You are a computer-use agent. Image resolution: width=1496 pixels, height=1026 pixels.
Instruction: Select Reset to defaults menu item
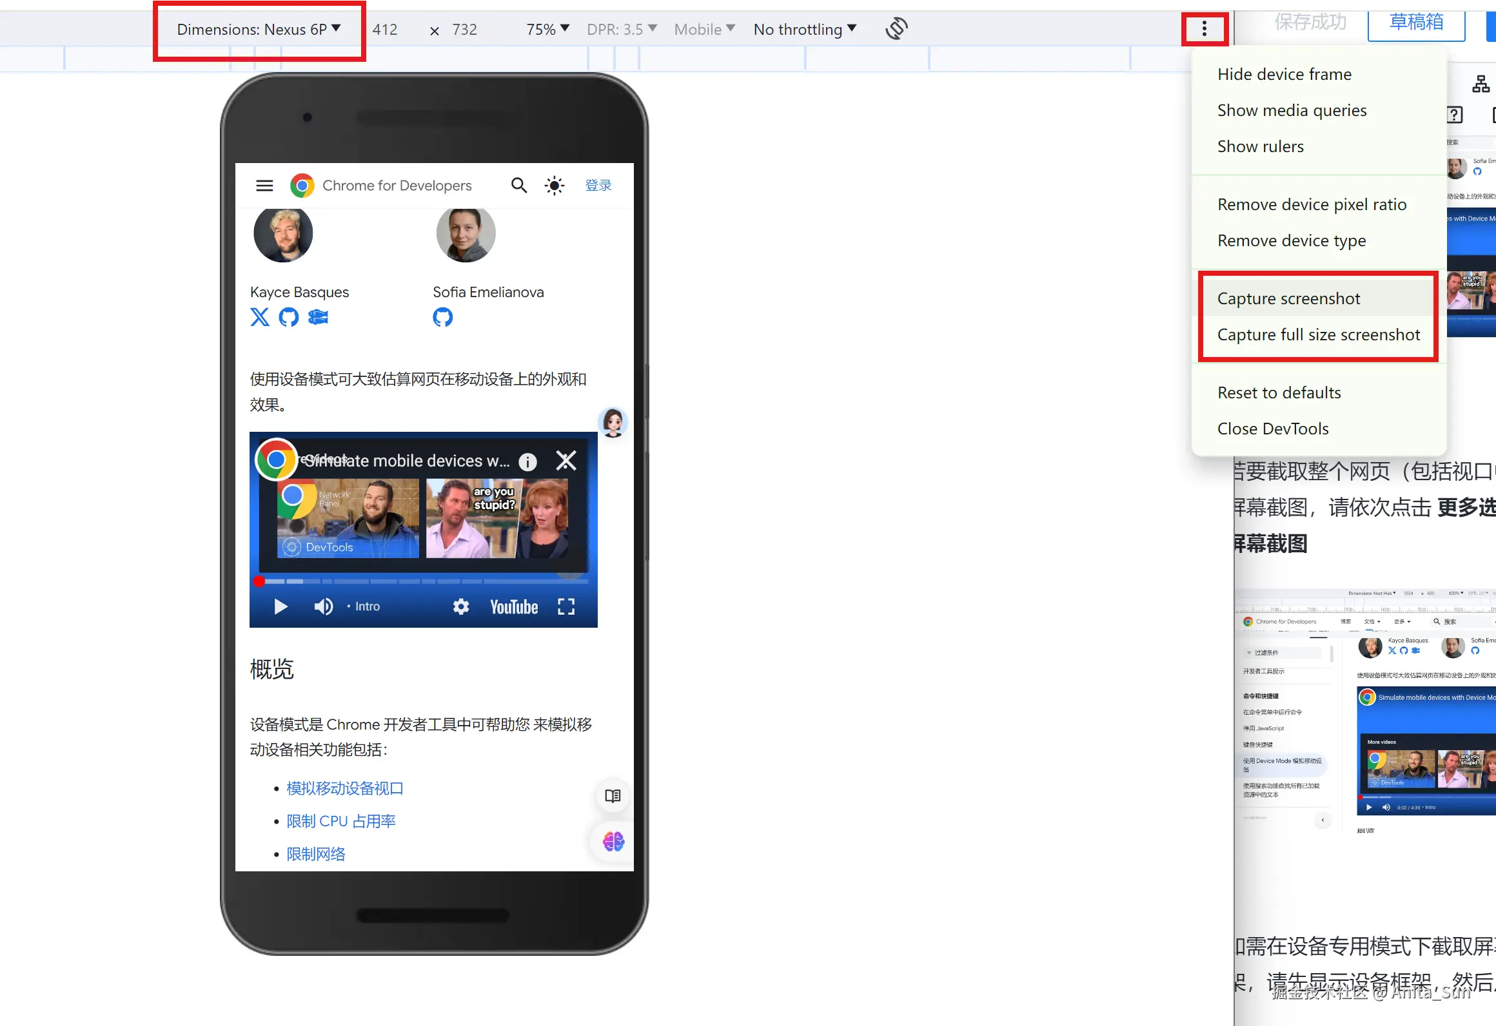point(1319,392)
